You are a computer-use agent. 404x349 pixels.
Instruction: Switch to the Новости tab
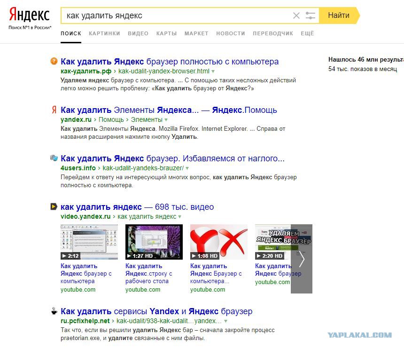coord(230,33)
